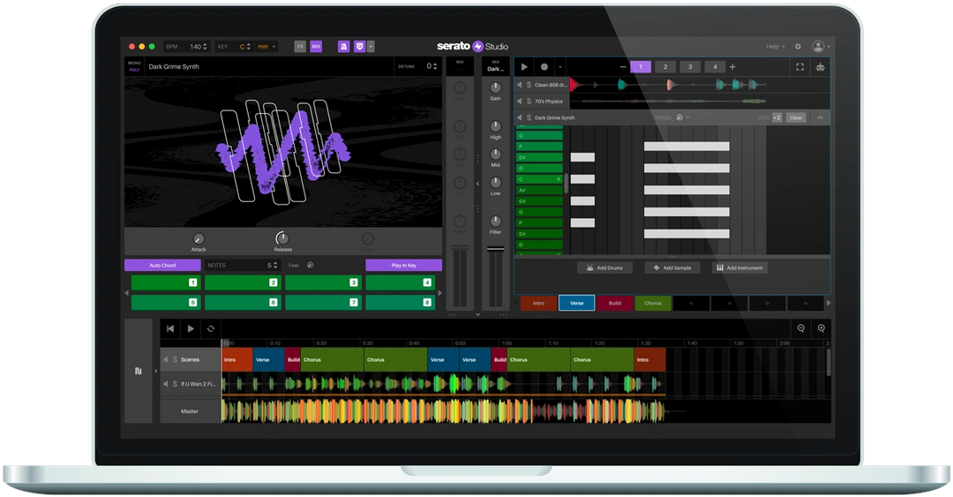Zoom out on the song timeline
The image size is (953, 497).
click(x=801, y=328)
